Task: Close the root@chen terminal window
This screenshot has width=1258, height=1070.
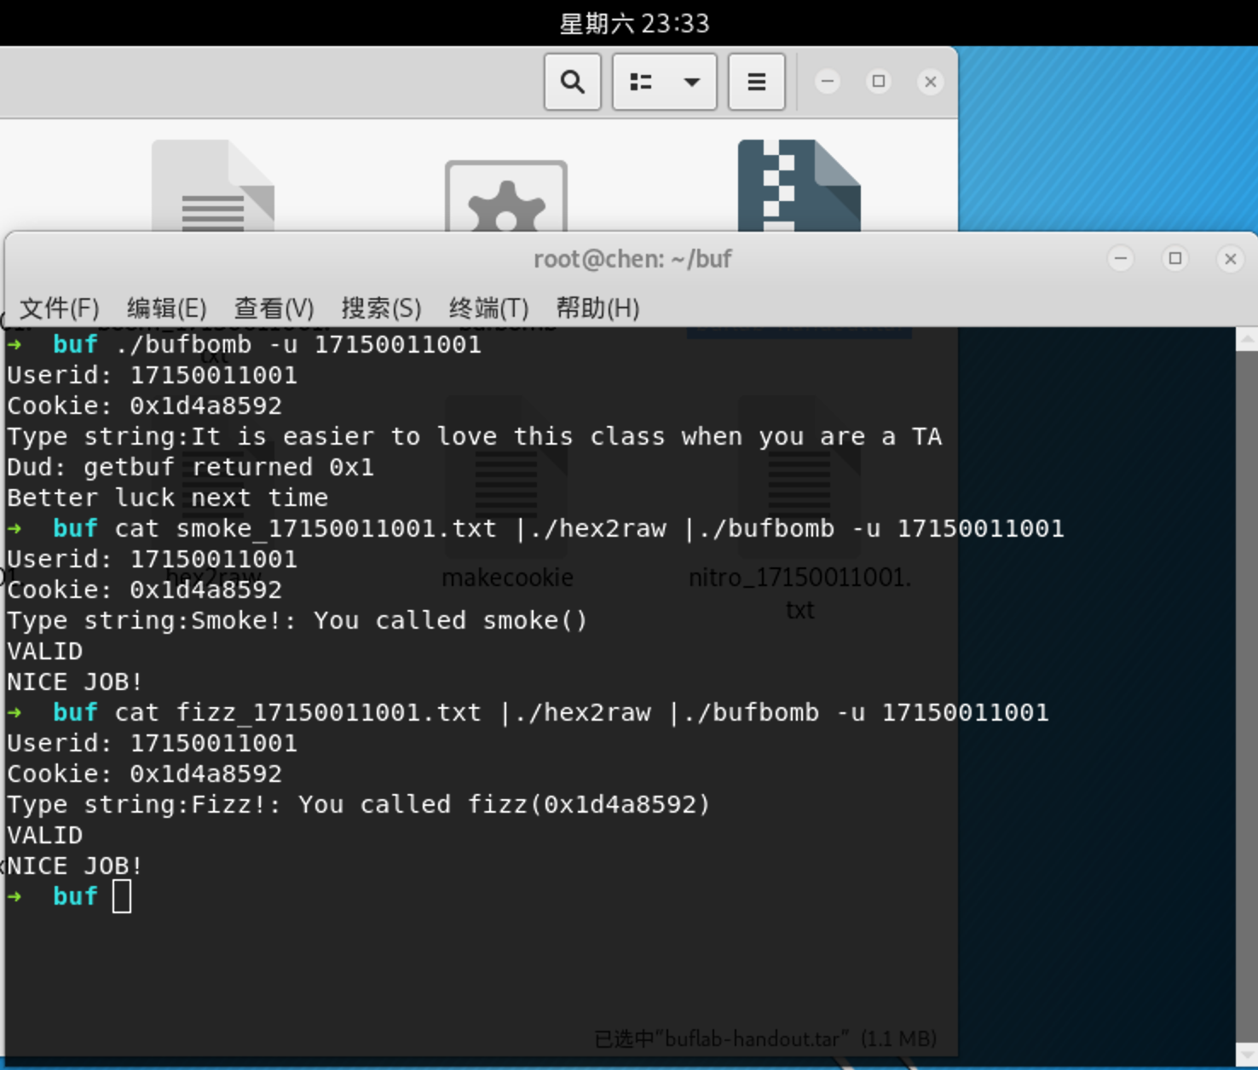Action: click(1230, 258)
